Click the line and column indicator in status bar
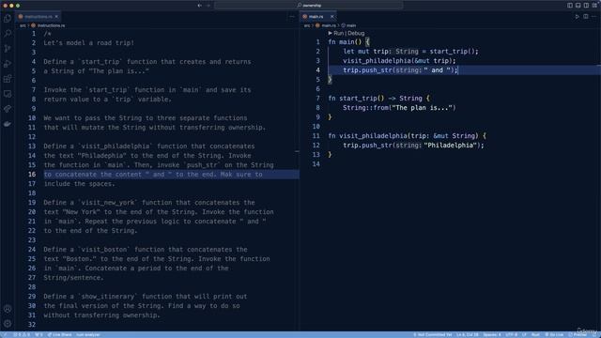 tap(468, 334)
